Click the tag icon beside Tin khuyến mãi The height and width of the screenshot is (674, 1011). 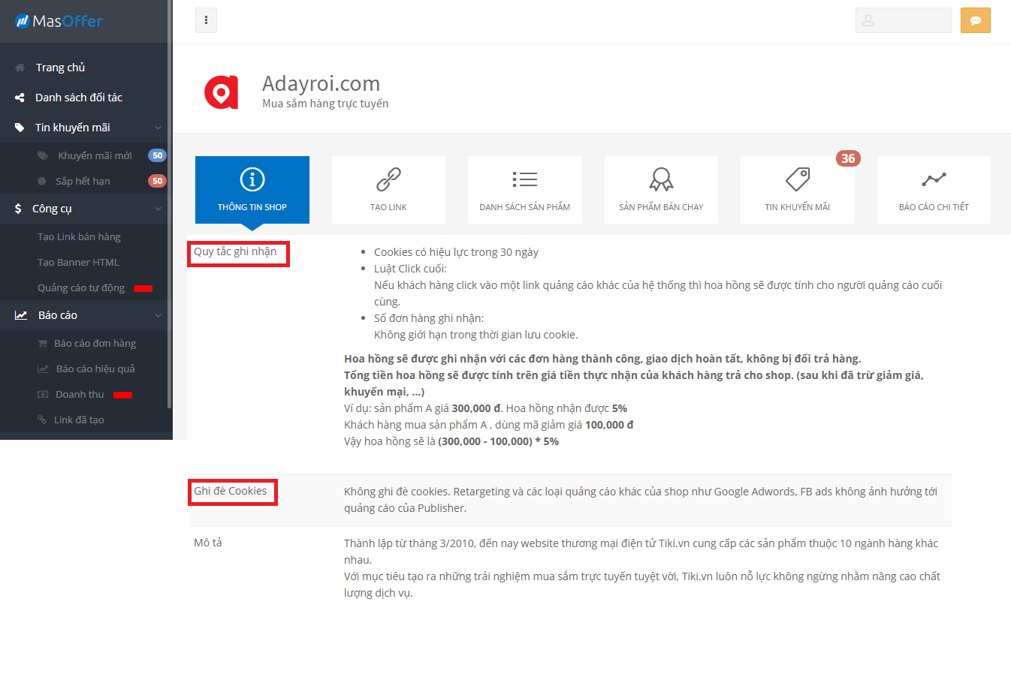[20, 128]
